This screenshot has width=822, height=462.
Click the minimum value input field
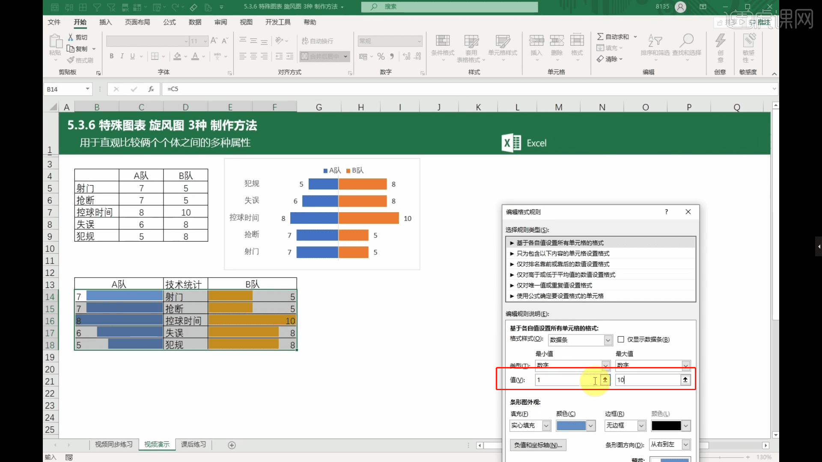click(x=568, y=379)
